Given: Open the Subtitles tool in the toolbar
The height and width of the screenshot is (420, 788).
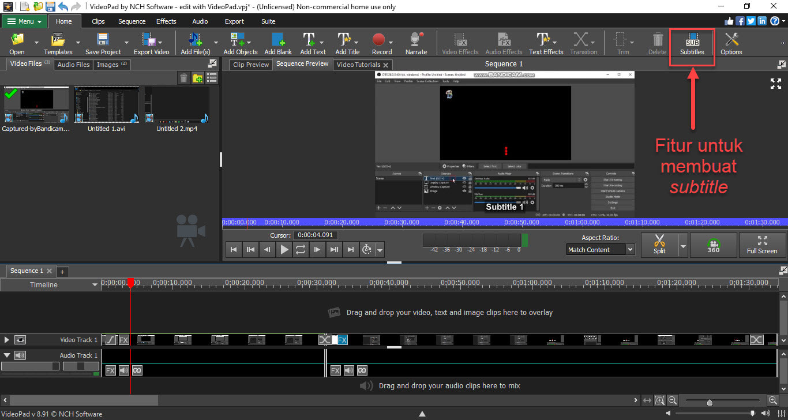Looking at the screenshot, I should click(x=692, y=44).
